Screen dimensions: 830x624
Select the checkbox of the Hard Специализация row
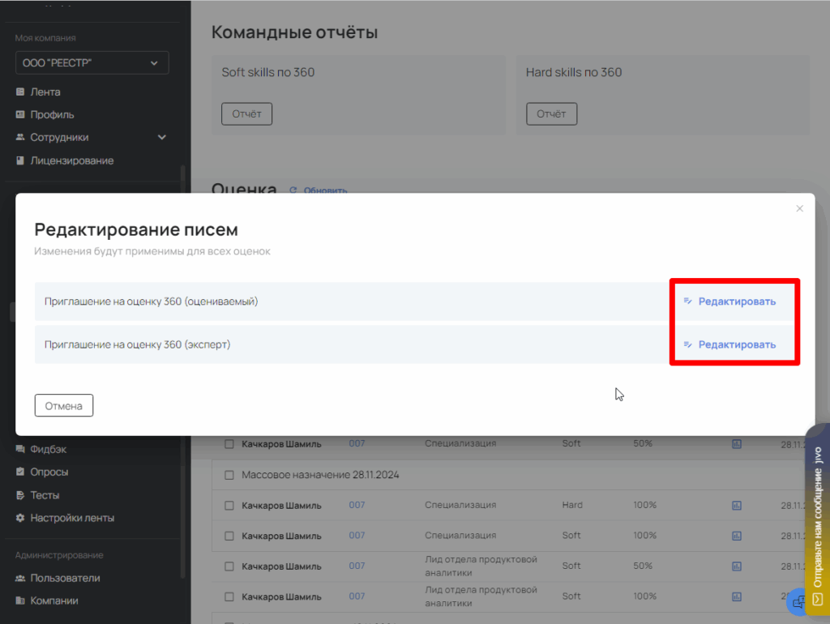point(229,505)
